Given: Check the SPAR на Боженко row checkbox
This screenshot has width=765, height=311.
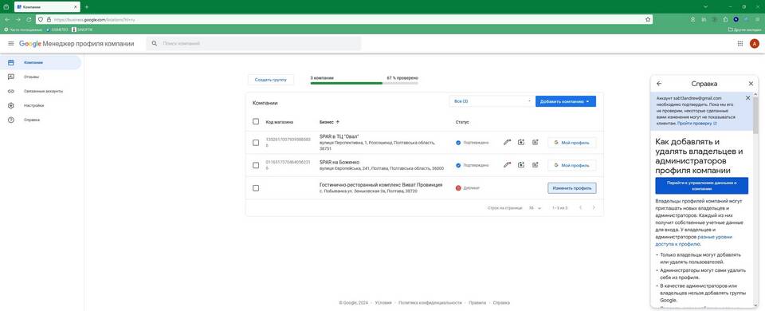Looking at the screenshot, I should 256,165.
